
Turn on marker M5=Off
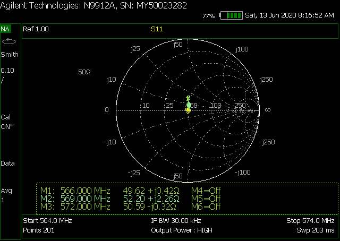click(x=206, y=199)
